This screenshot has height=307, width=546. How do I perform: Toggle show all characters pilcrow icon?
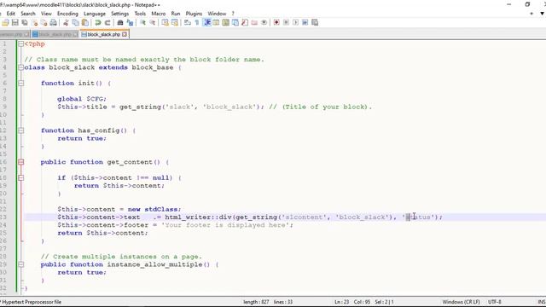coord(197,23)
